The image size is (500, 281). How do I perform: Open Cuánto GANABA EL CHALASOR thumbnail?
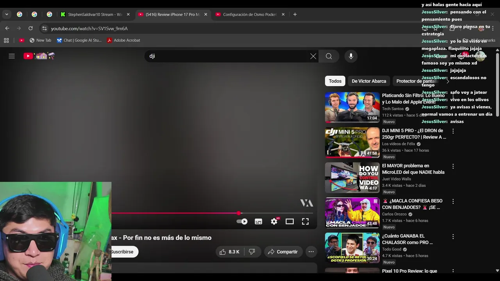pos(352,248)
